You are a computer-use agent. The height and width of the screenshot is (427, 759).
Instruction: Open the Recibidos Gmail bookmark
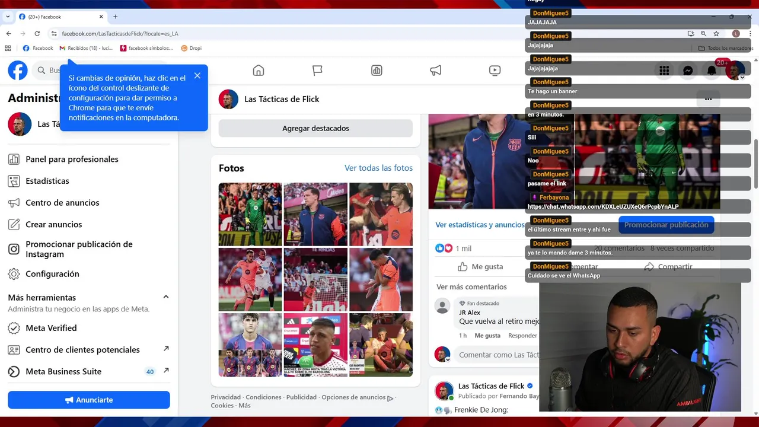[86, 48]
